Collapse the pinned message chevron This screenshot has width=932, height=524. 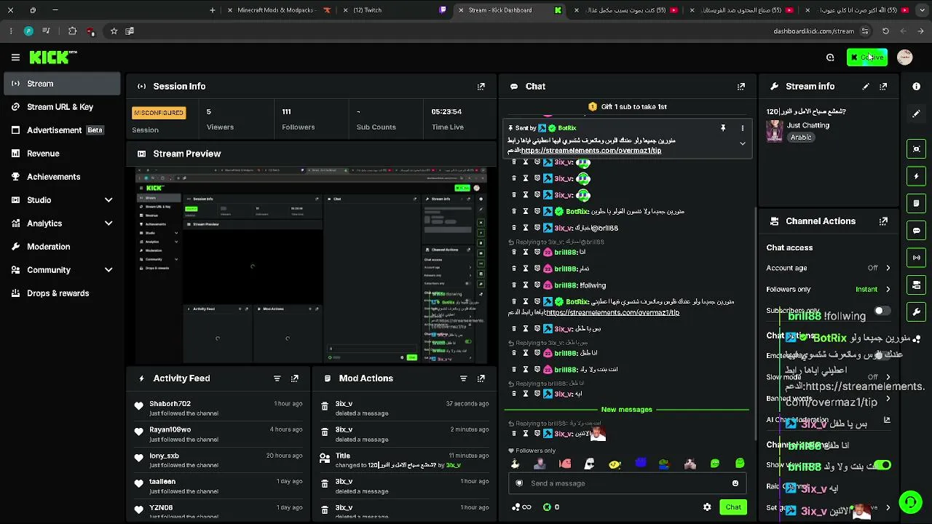[x=743, y=143]
